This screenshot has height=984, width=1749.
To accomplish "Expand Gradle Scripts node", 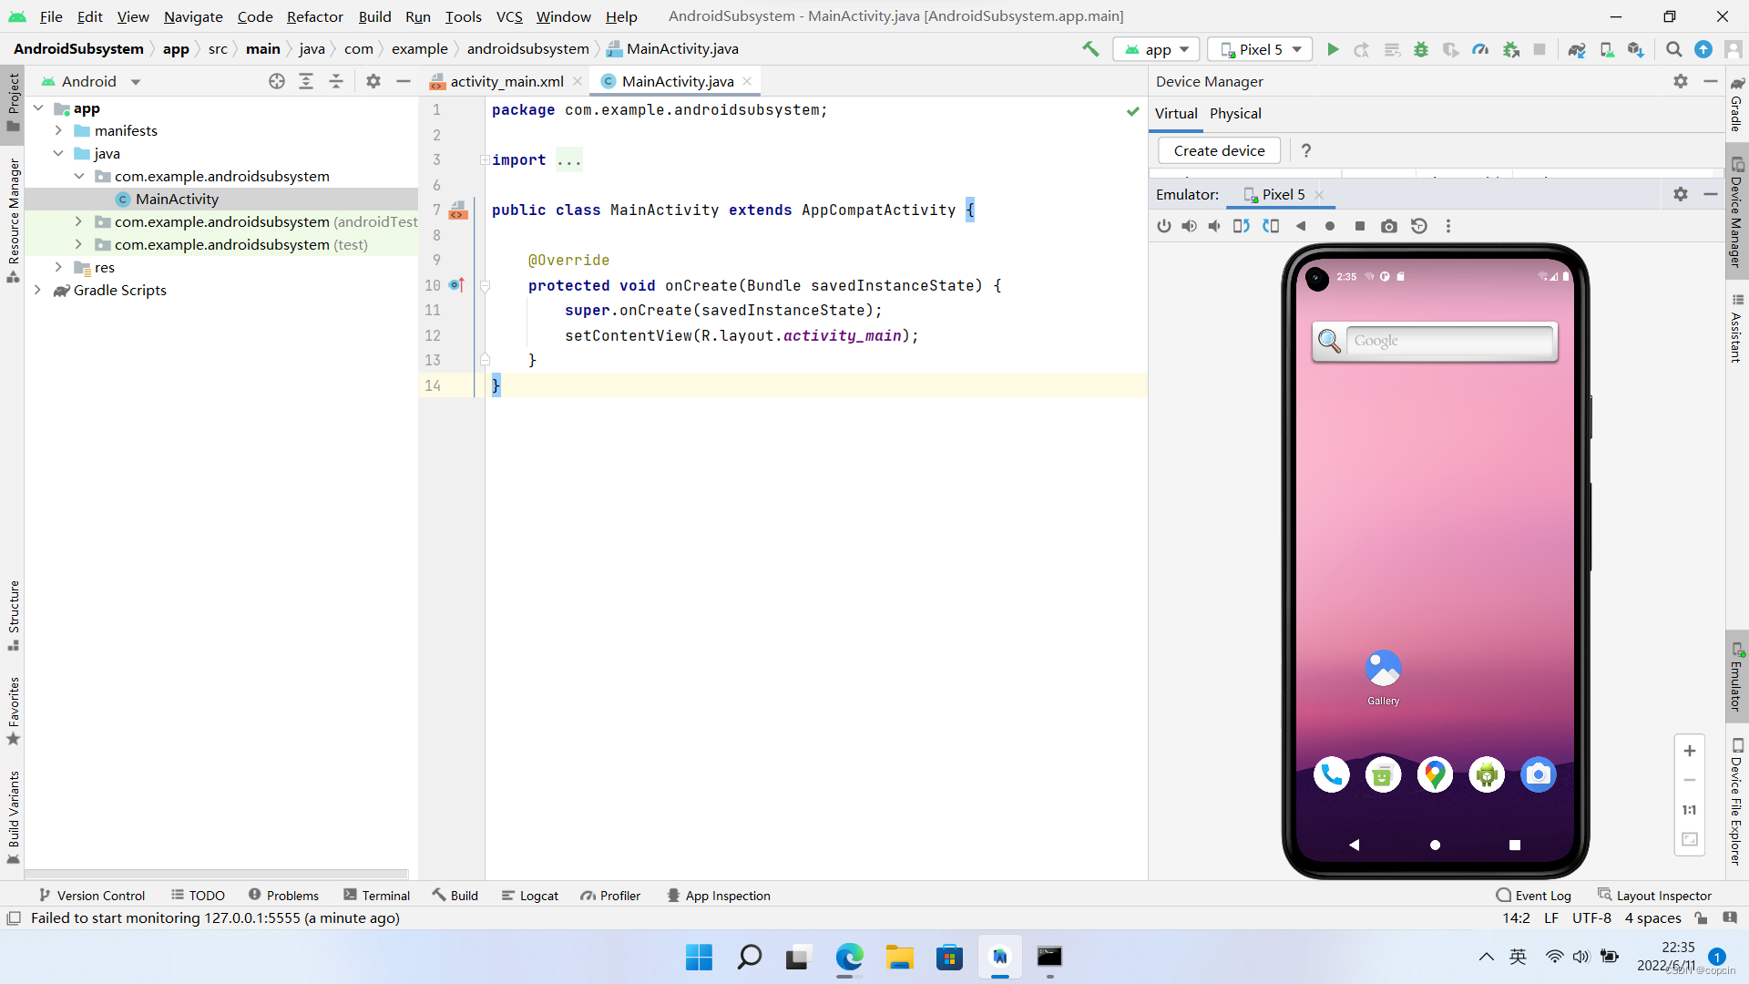I will [38, 291].
